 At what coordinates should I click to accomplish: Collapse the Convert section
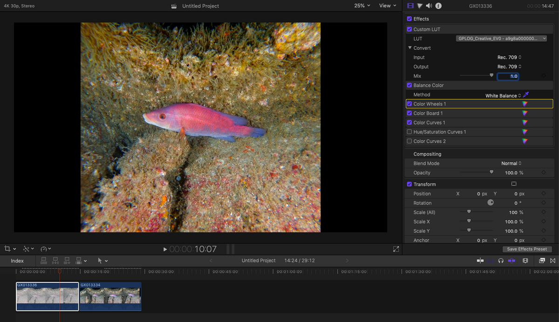click(x=410, y=48)
